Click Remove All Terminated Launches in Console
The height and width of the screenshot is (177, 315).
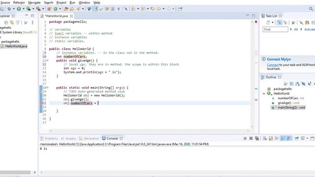(257, 138)
